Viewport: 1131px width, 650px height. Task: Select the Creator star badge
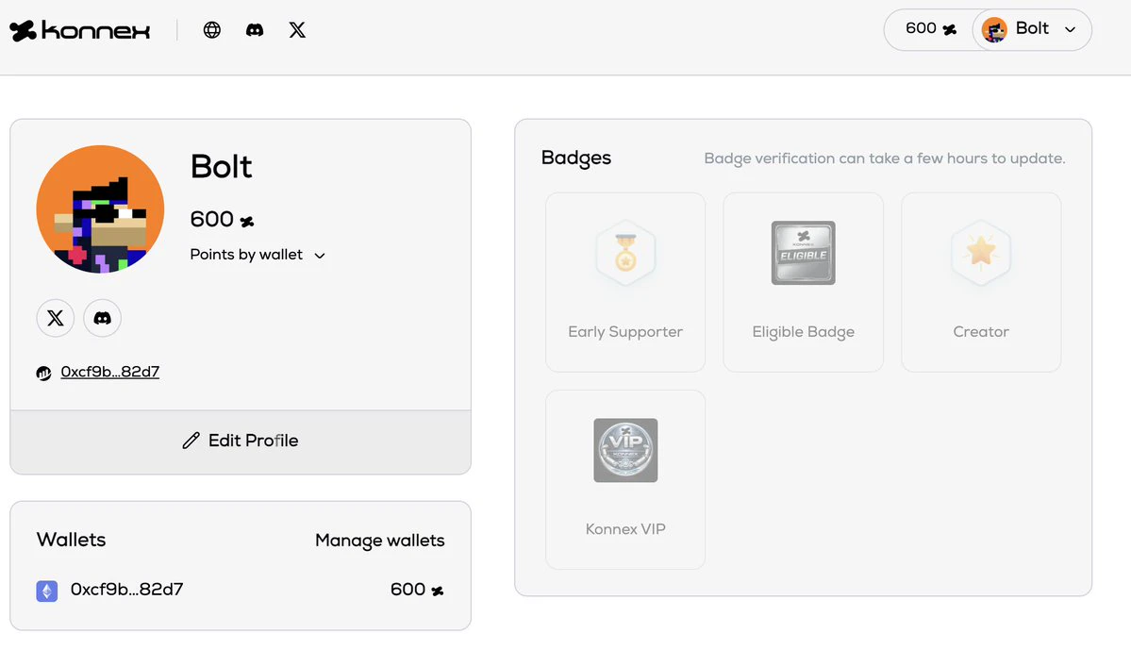981,282
